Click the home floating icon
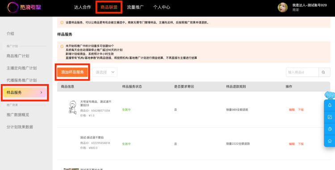The image size is (335, 170). [x=330, y=141]
